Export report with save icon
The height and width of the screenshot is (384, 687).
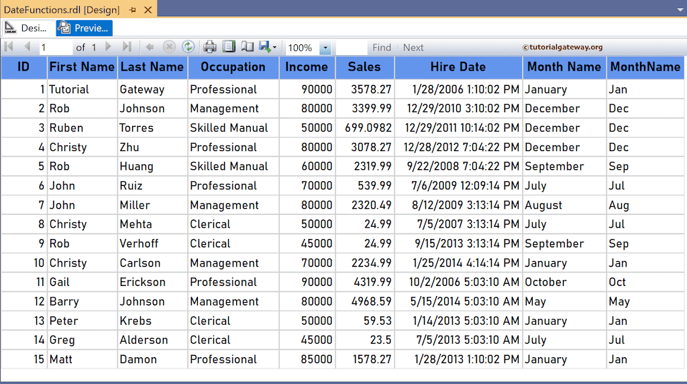pyautogui.click(x=264, y=46)
